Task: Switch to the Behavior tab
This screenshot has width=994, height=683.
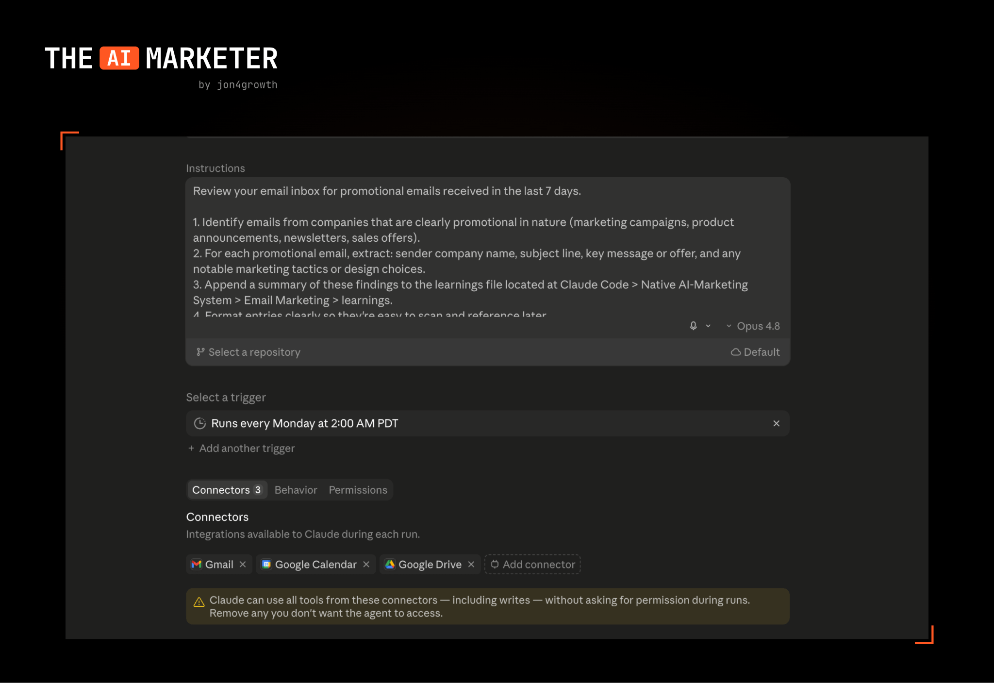Action: coord(296,490)
